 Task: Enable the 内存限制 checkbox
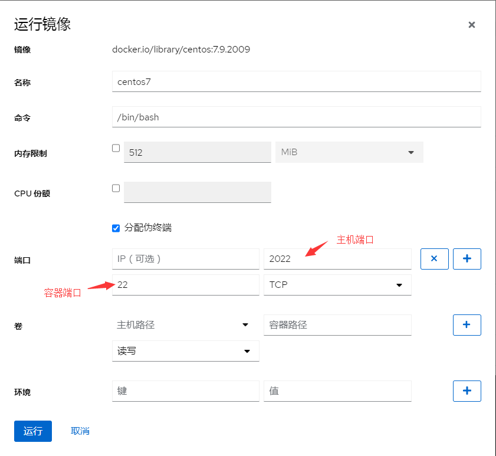click(116, 148)
